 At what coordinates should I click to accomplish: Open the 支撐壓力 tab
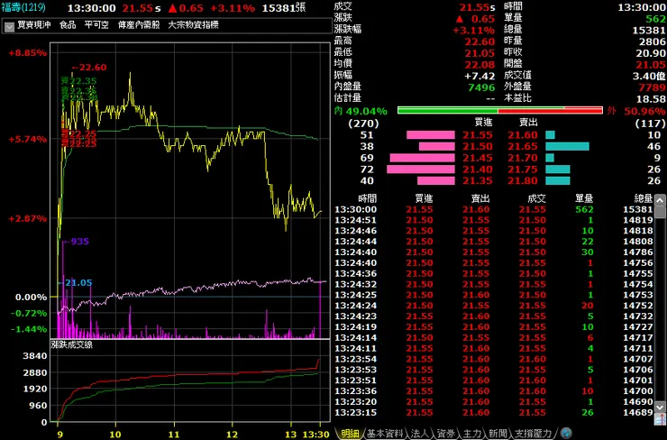533,433
